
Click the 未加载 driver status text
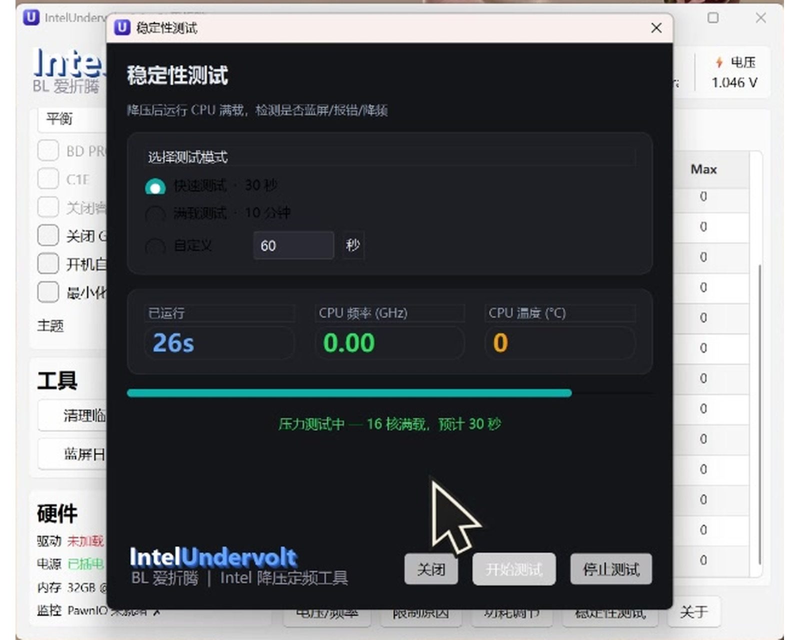tap(85, 541)
